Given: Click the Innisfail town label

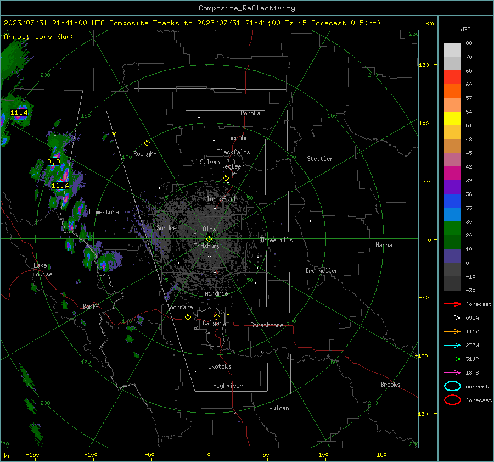Looking at the screenshot, I should coord(221,199).
